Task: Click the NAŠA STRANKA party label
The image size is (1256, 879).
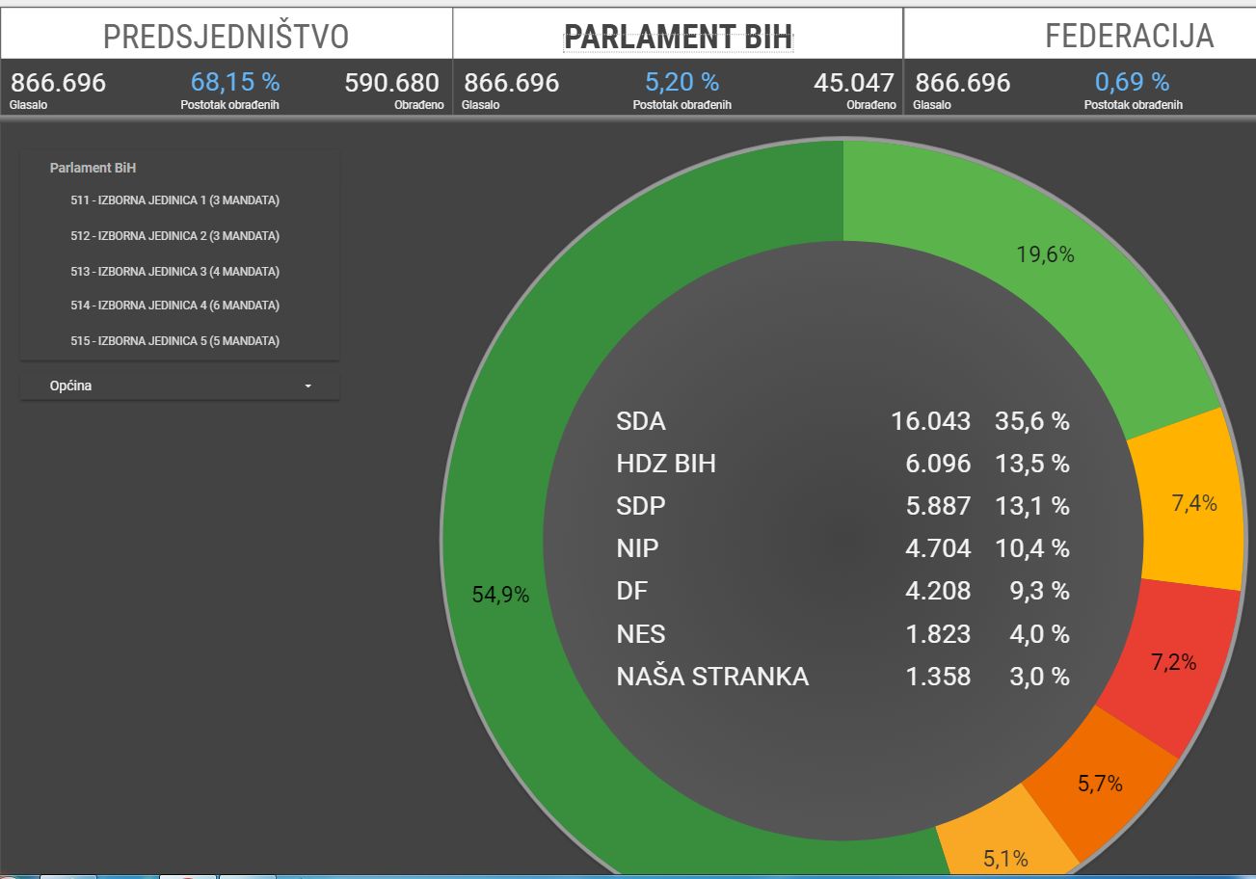Action: point(712,677)
